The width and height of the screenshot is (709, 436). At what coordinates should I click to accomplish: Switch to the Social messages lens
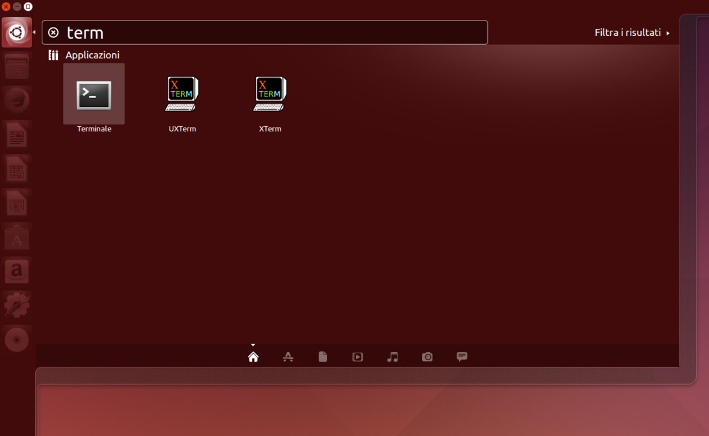(462, 356)
